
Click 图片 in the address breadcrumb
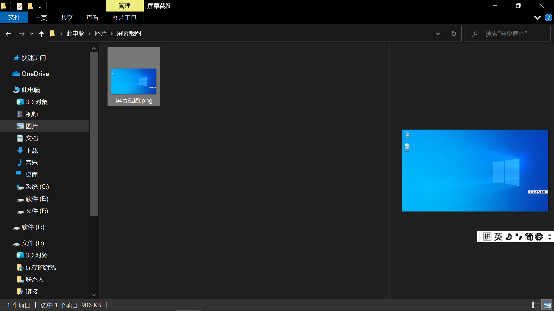(x=100, y=34)
